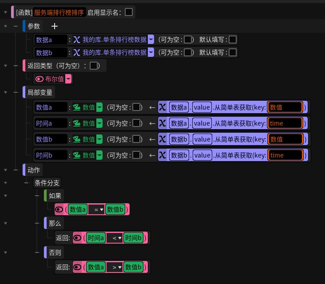The width and height of the screenshot is (325, 284).
Task: Click the boolean icon in 数值a > 数值b return
Action: pyautogui.click(x=77, y=267)
